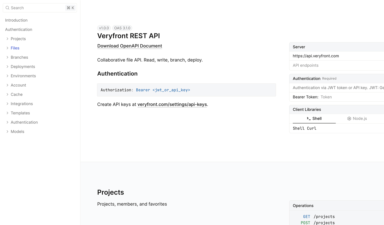Image resolution: width=384 pixels, height=225 pixels.
Task: Open the GET /projects operation
Action: 319,216
